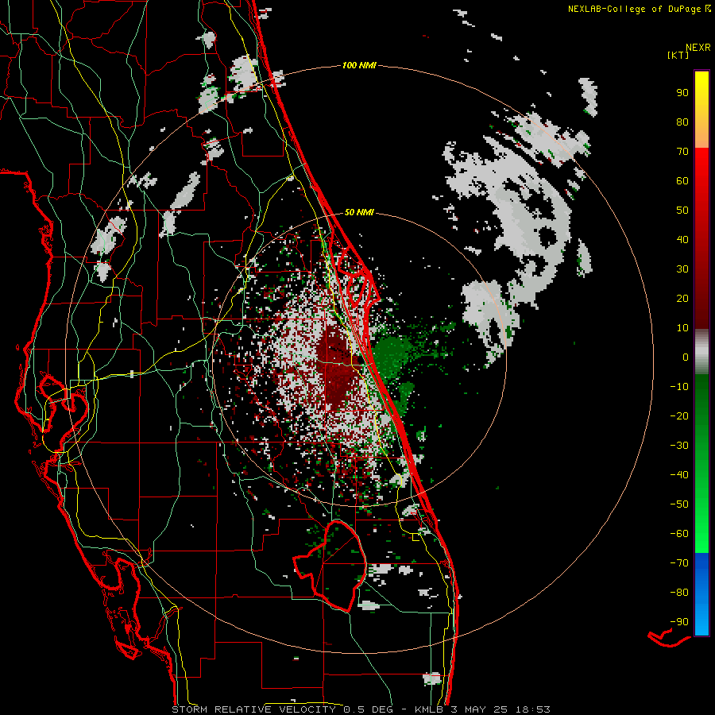The width and height of the screenshot is (715, 715).
Task: Click the -80 value on velocity scale
Action: pos(679,593)
